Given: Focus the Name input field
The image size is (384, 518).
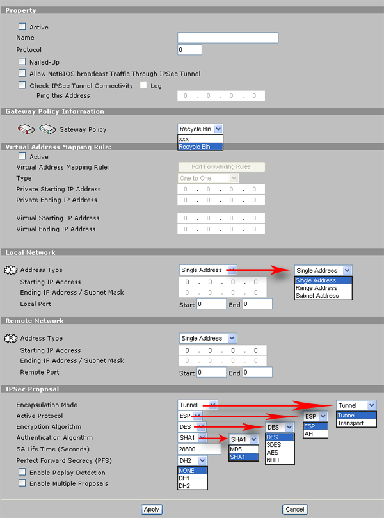Looking at the screenshot, I should point(228,38).
